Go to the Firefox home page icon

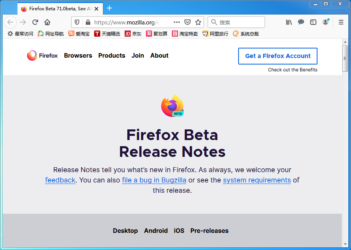[47, 22]
